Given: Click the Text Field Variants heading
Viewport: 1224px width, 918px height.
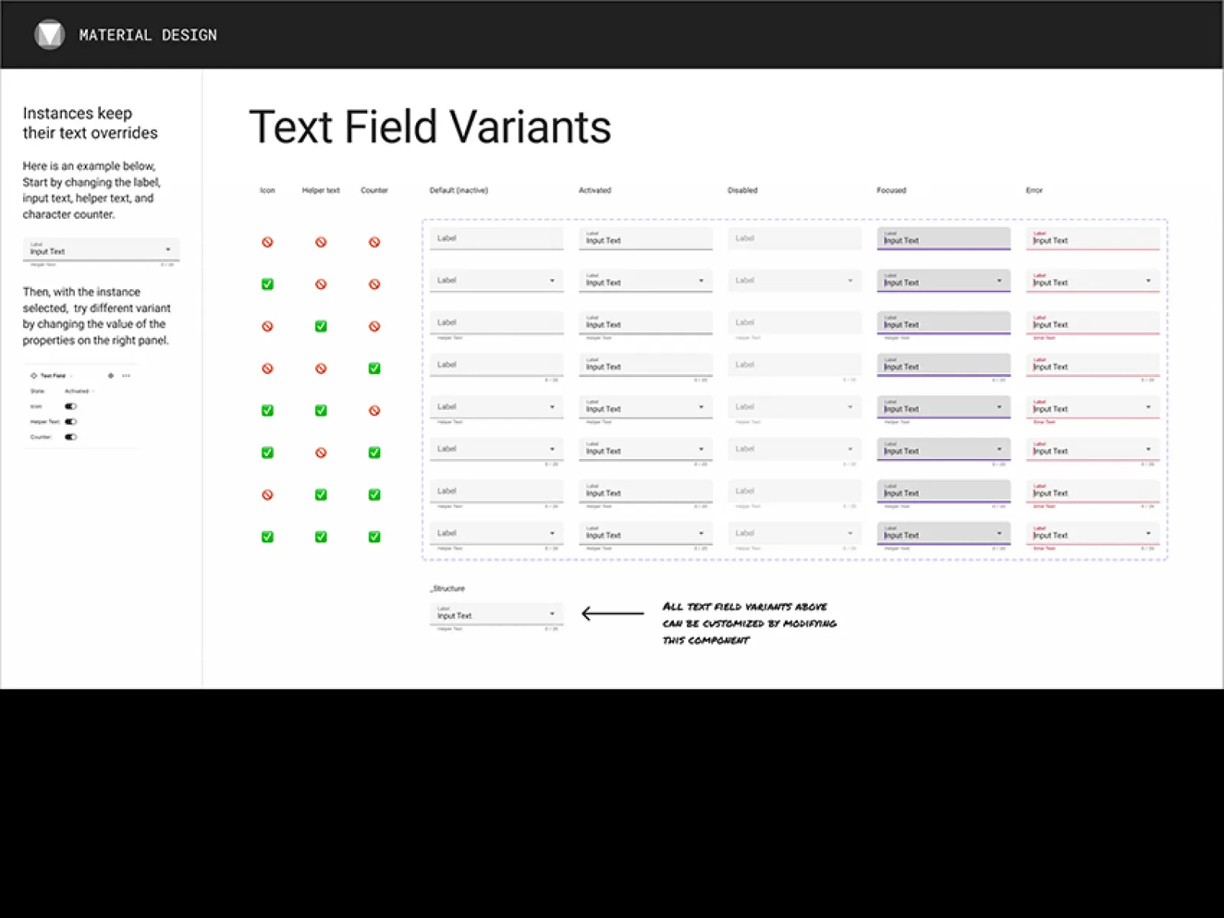Looking at the screenshot, I should pyautogui.click(x=430, y=127).
